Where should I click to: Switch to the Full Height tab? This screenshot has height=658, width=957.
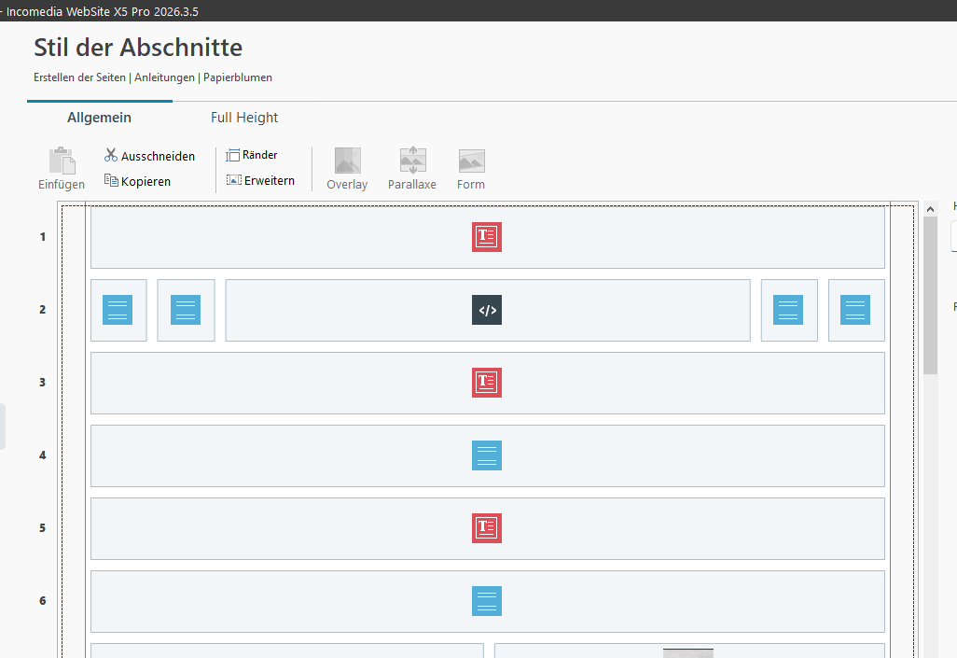point(244,118)
